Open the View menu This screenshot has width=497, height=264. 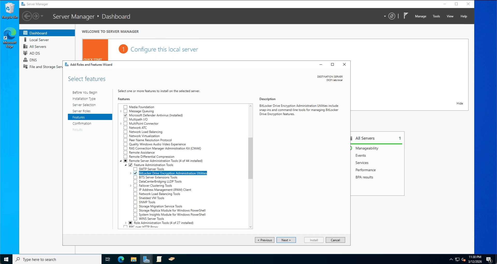tap(450, 16)
